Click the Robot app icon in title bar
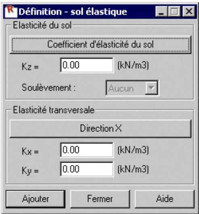This screenshot has width=199, height=214. [11, 11]
